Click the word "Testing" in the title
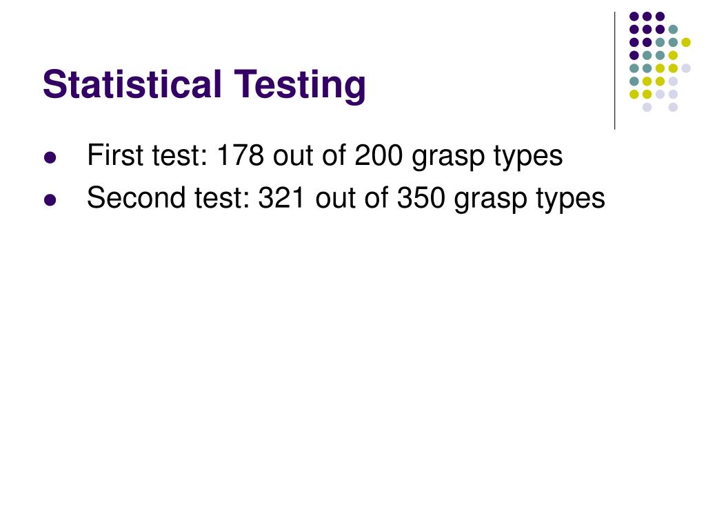Image resolution: width=706 pixels, height=530 pixels. pyautogui.click(x=300, y=86)
